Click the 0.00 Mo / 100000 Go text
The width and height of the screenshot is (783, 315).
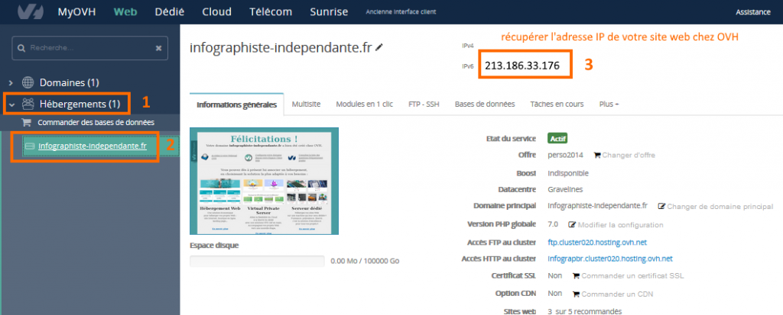coord(365,261)
